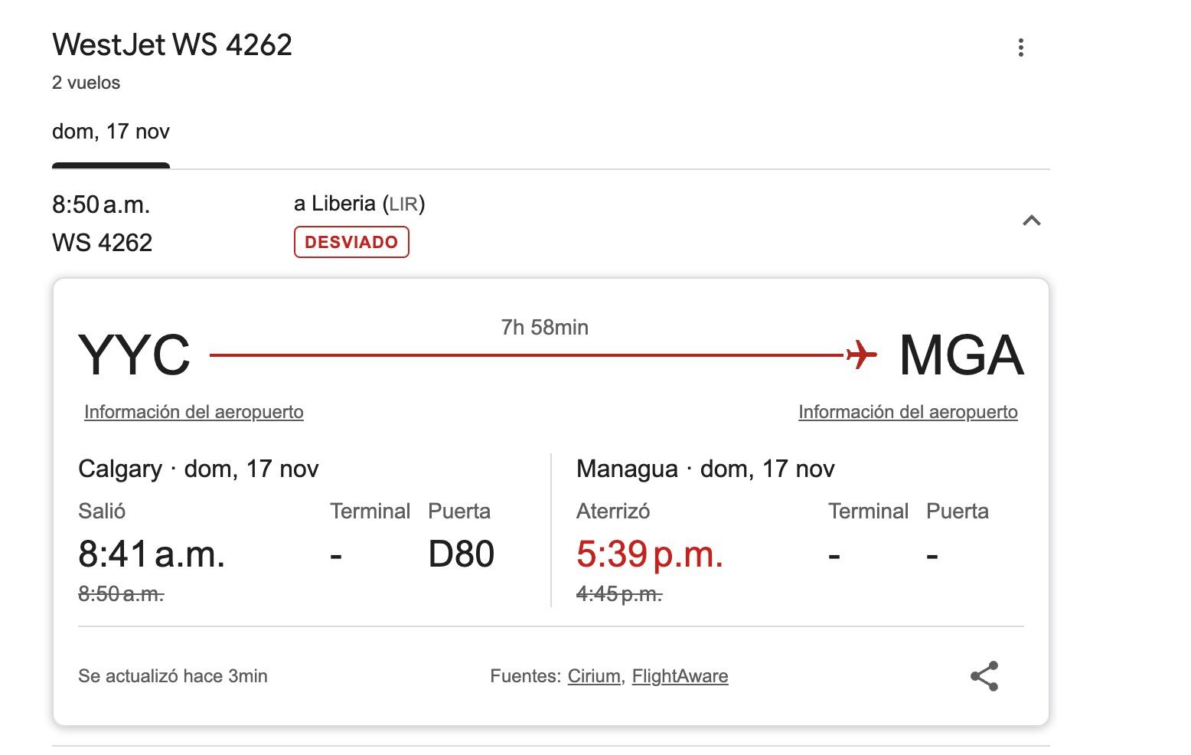Click the YYC airport code

[x=135, y=355]
